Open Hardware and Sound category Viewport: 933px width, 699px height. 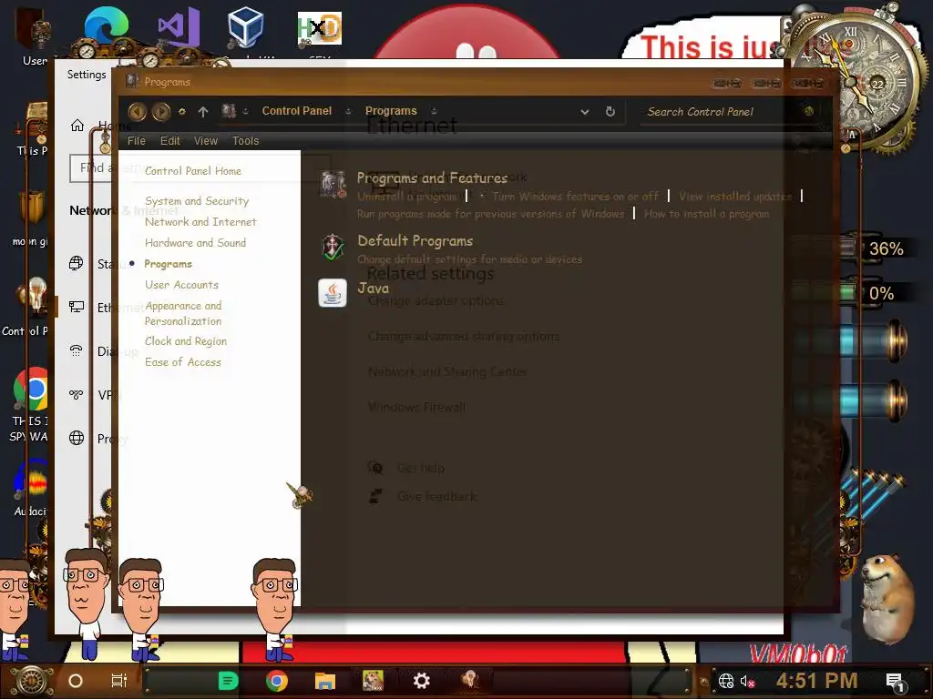195,242
